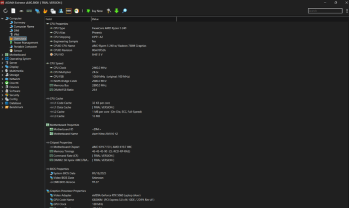Select Sensor in the tree
This screenshot has height=208, width=349.
(x=18, y=51)
